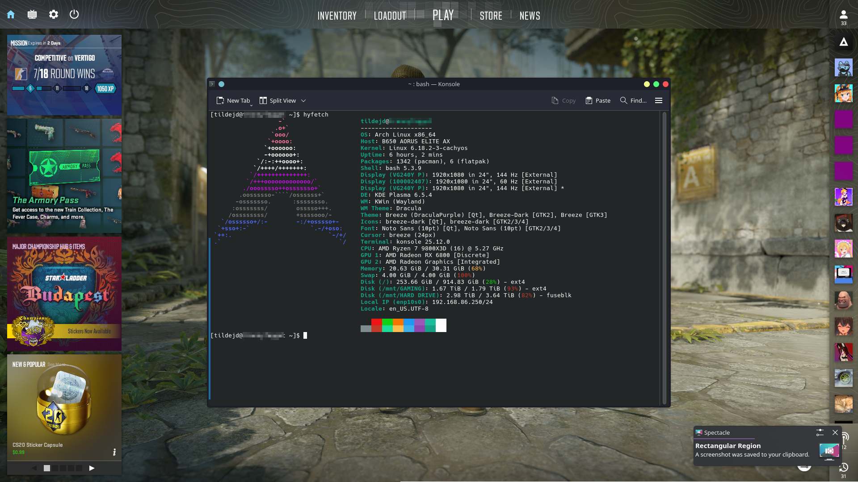Switch to the STORE tab
Viewport: 858px width, 482px height.
point(491,16)
